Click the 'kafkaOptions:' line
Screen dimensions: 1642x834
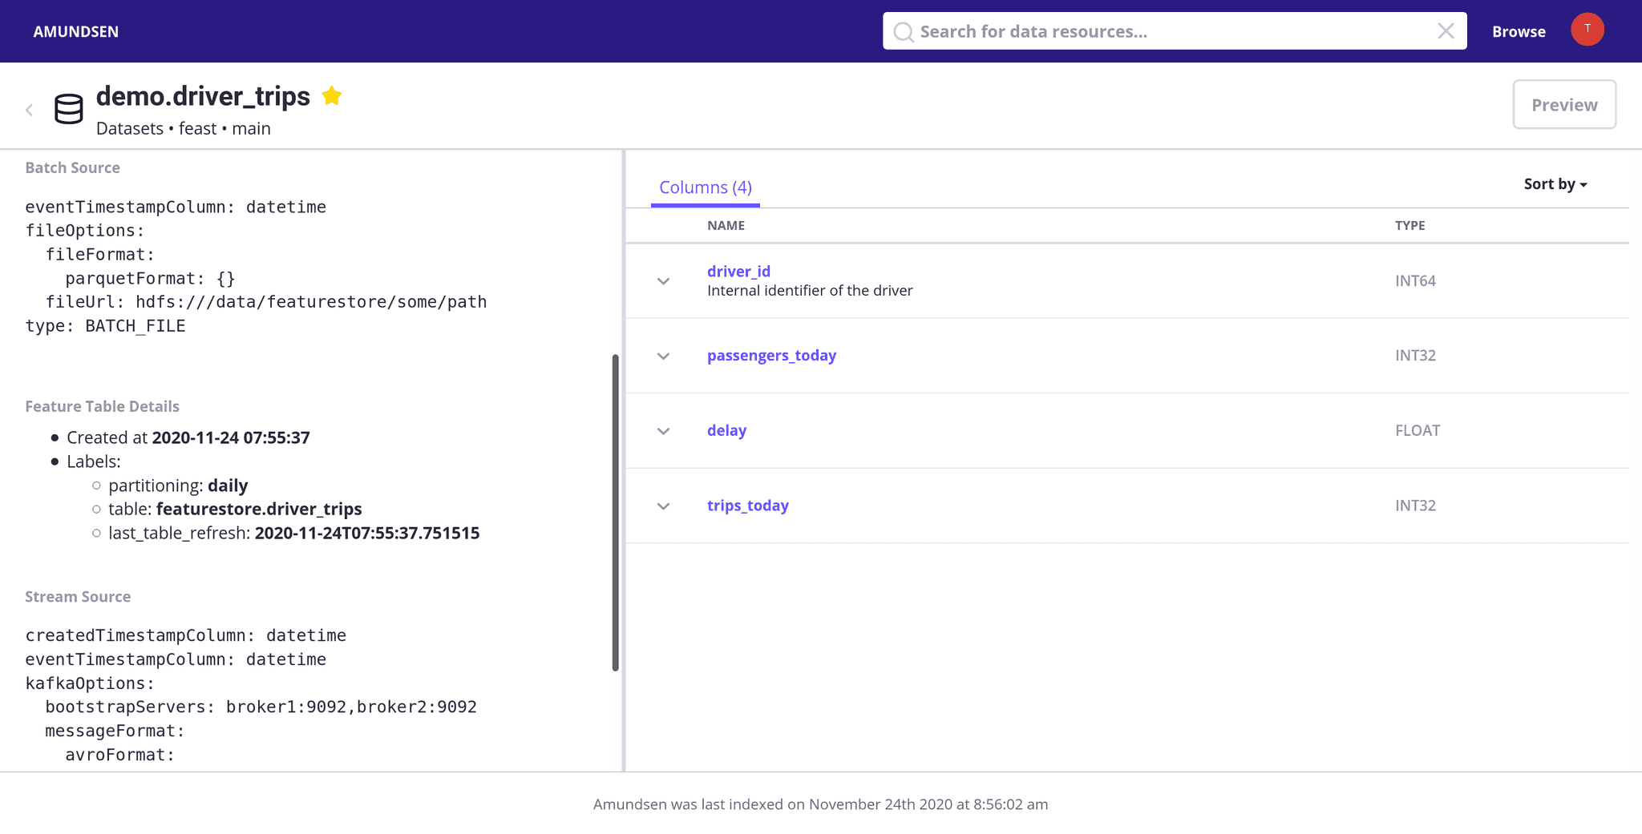pyautogui.click(x=90, y=683)
